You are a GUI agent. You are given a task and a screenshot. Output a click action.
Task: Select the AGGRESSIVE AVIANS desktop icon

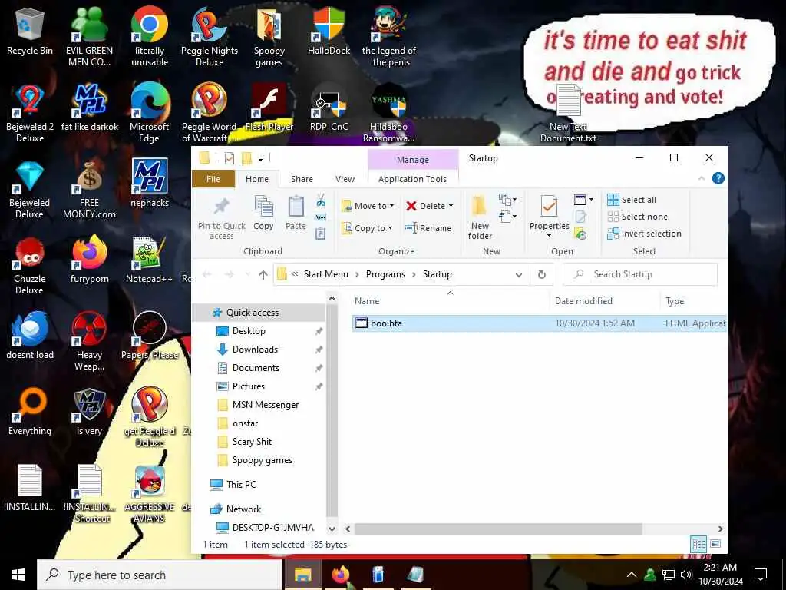[150, 494]
